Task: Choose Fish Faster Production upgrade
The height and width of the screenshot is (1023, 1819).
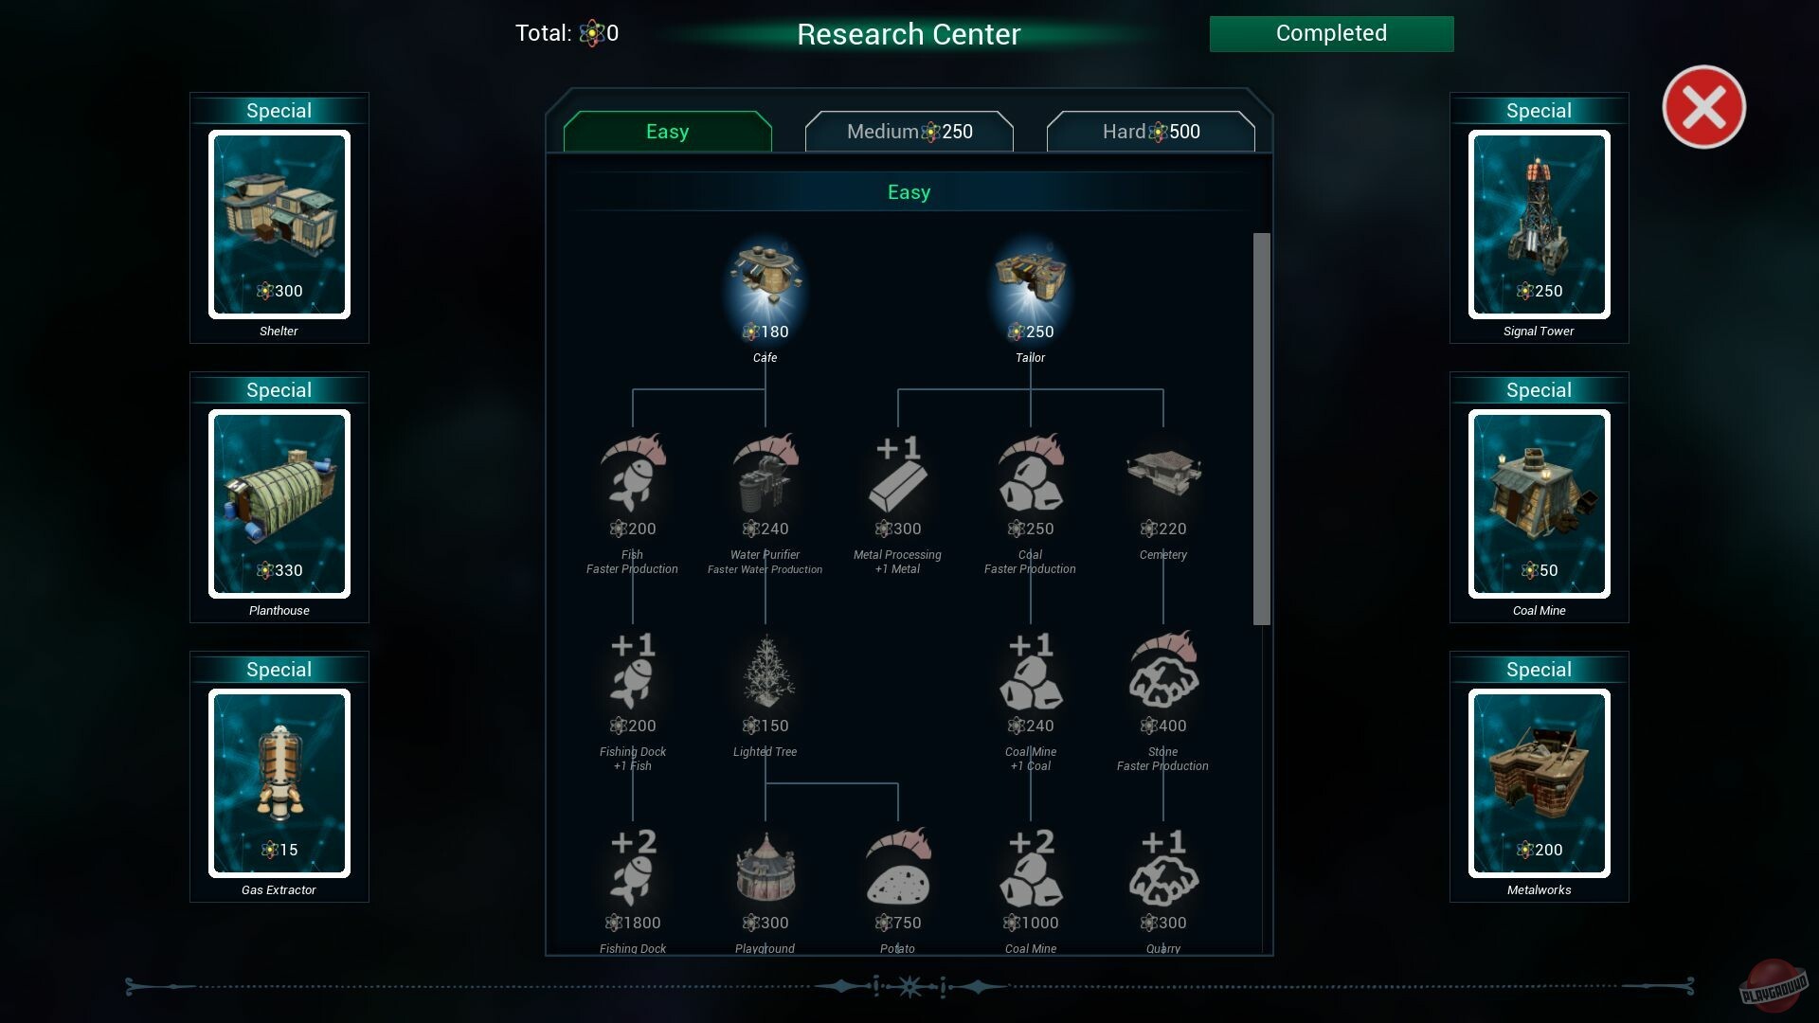Action: pos(633,474)
